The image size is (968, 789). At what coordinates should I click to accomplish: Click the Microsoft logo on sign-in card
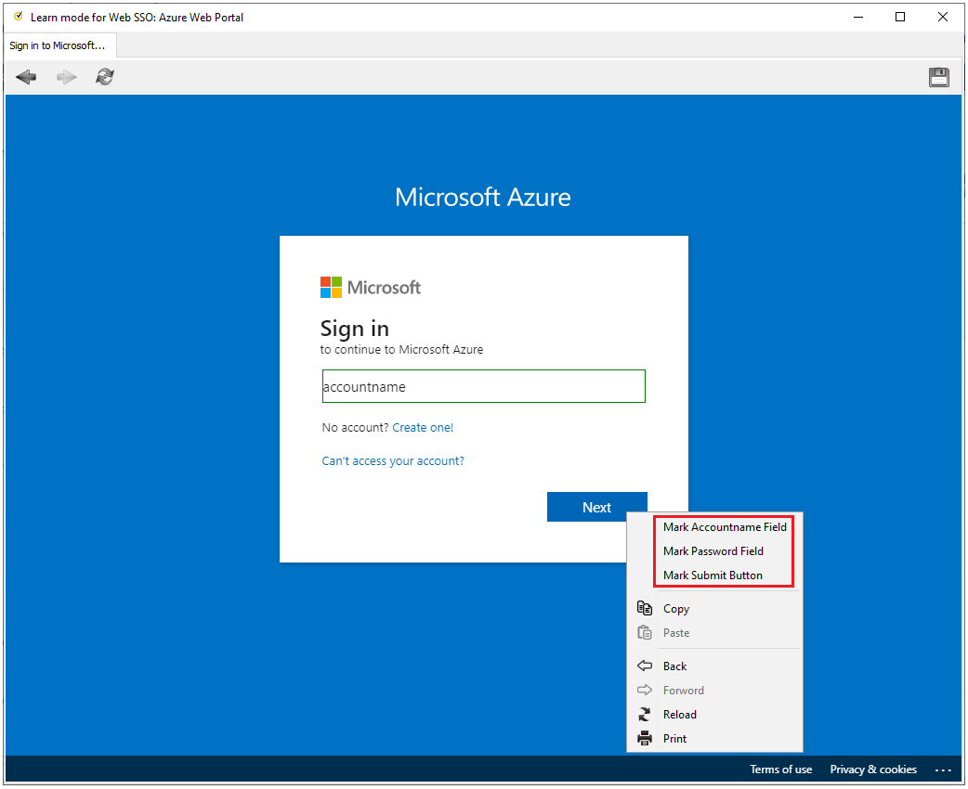[370, 288]
